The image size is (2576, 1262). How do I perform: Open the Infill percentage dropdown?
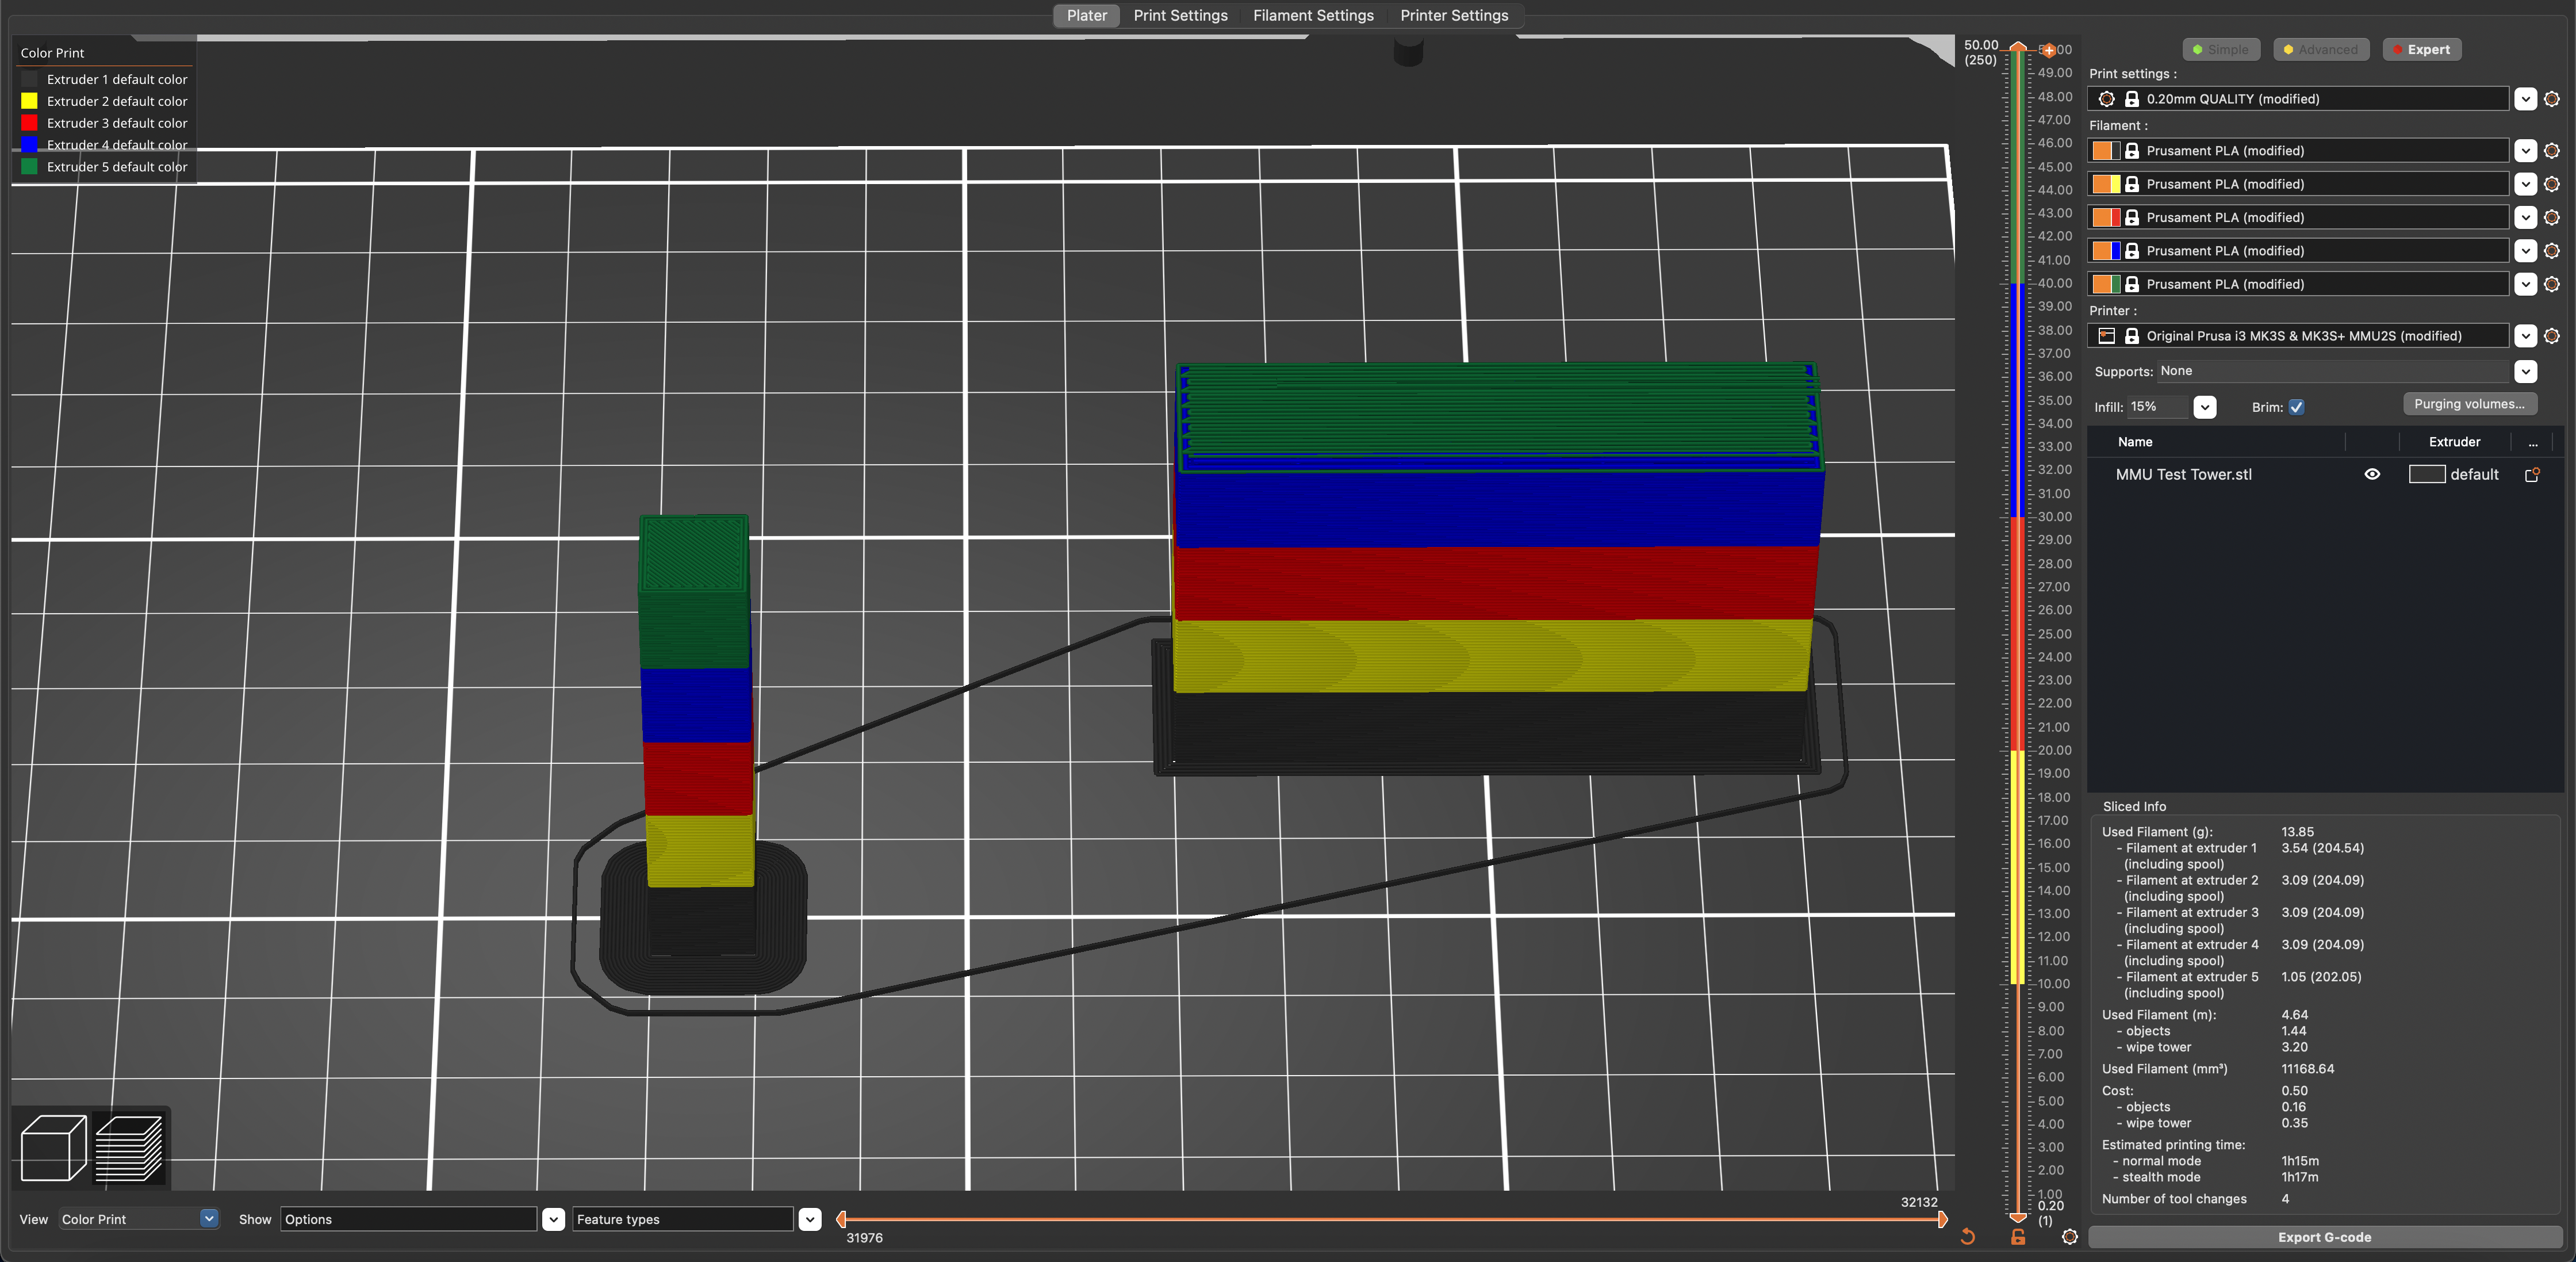pyautogui.click(x=2205, y=407)
